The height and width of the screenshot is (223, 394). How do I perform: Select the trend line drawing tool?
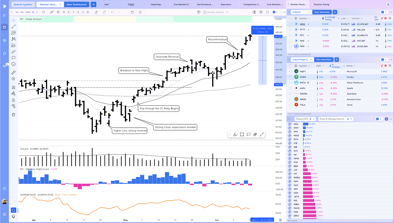14,27
